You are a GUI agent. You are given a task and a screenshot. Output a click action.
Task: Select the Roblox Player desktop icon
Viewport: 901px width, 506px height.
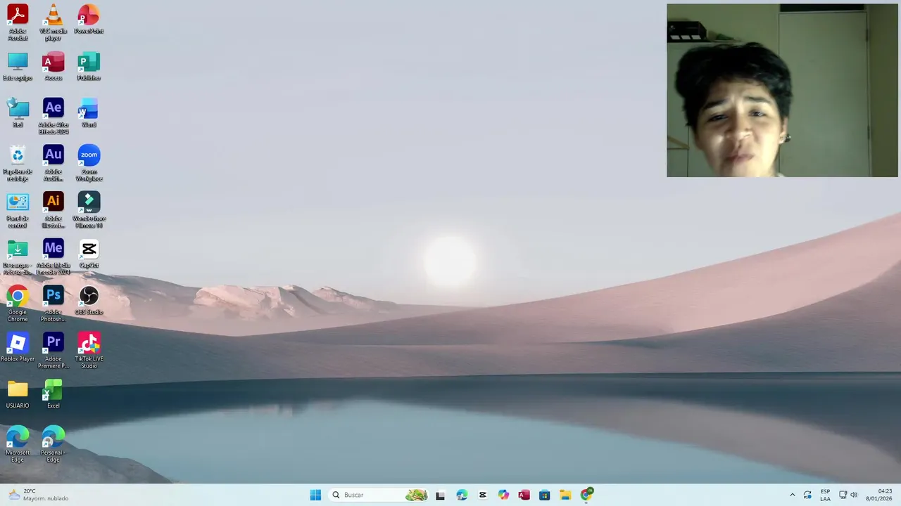(18, 347)
